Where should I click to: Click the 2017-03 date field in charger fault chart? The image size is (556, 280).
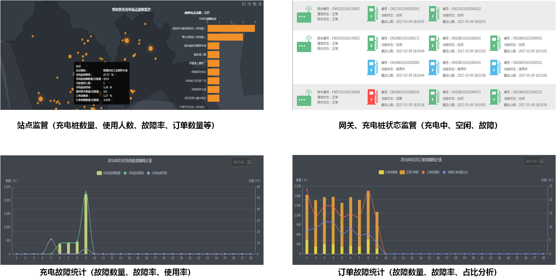(x=242, y=162)
